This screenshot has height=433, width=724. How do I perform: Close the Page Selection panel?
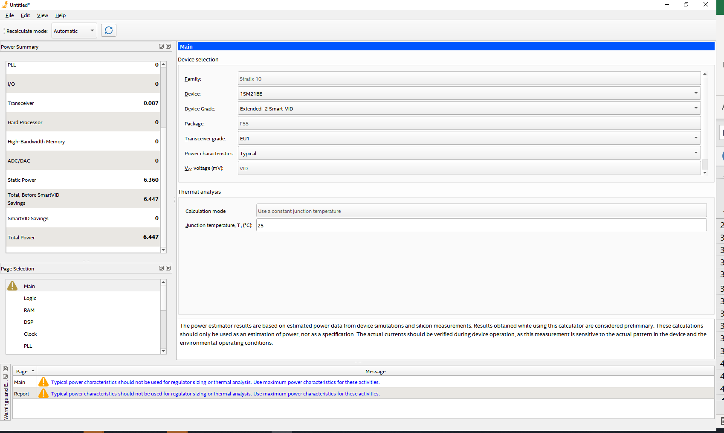coord(168,268)
